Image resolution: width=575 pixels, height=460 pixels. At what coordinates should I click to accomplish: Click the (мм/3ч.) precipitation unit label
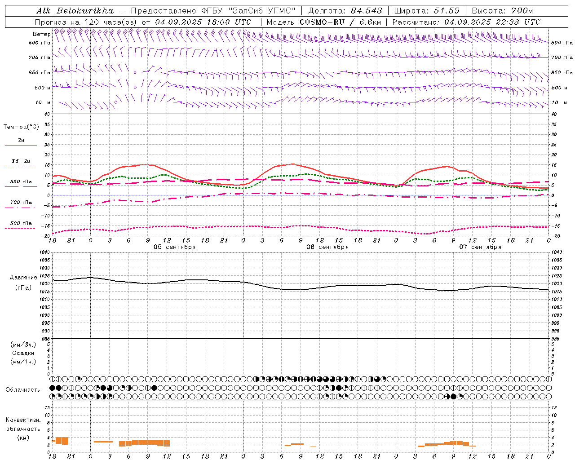[23, 345]
